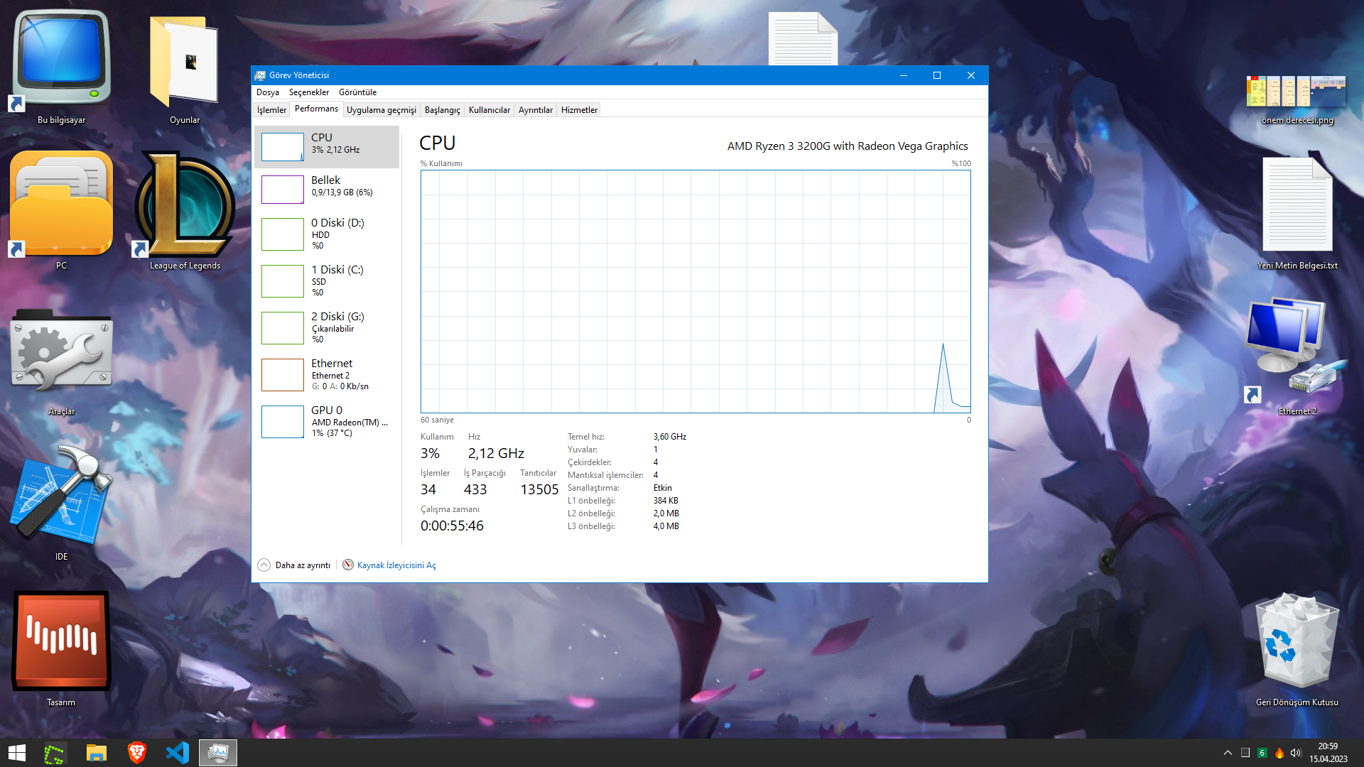Switch to the Başlangıç tab
This screenshot has width=1364, height=767.
[442, 110]
